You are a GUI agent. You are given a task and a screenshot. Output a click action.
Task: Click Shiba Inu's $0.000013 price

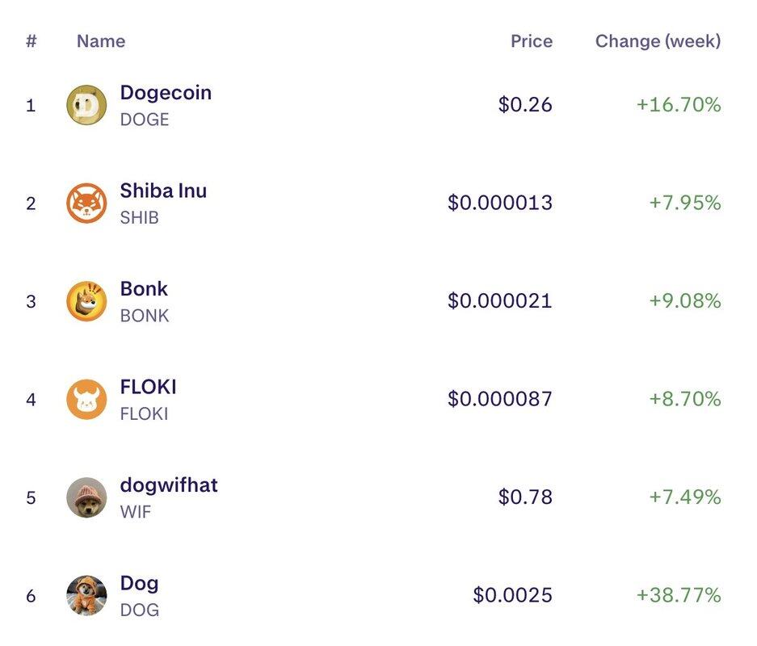click(500, 203)
